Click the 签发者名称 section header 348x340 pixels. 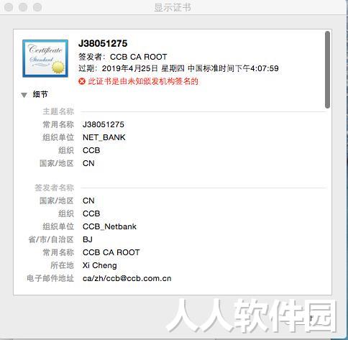(x=54, y=188)
